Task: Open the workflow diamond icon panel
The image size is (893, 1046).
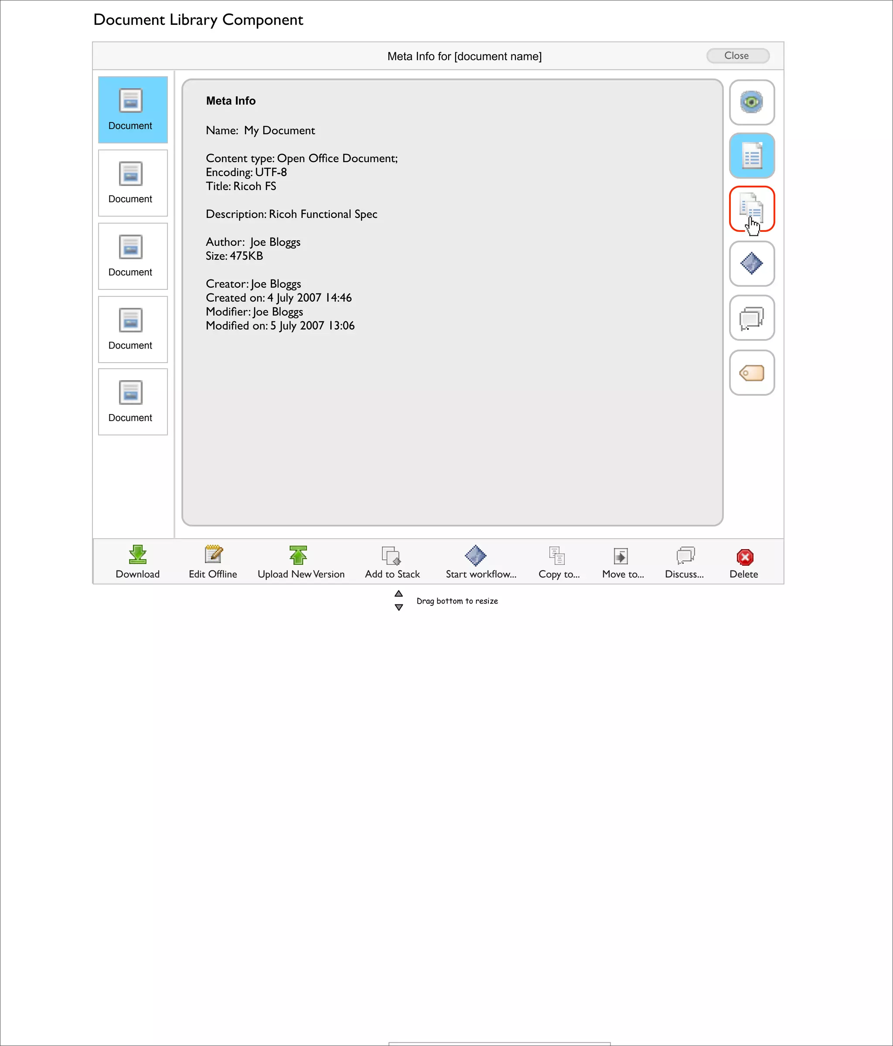Action: click(x=752, y=264)
